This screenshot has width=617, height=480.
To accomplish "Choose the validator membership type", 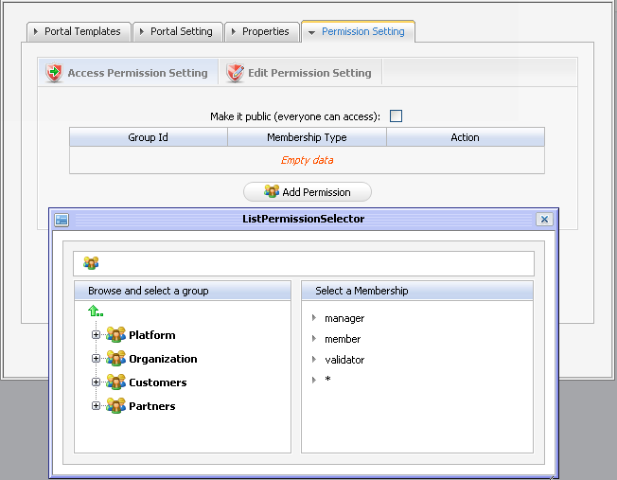I will [x=344, y=360].
